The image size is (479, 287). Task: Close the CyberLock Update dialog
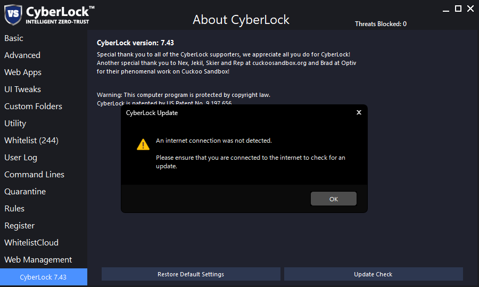tap(359, 112)
